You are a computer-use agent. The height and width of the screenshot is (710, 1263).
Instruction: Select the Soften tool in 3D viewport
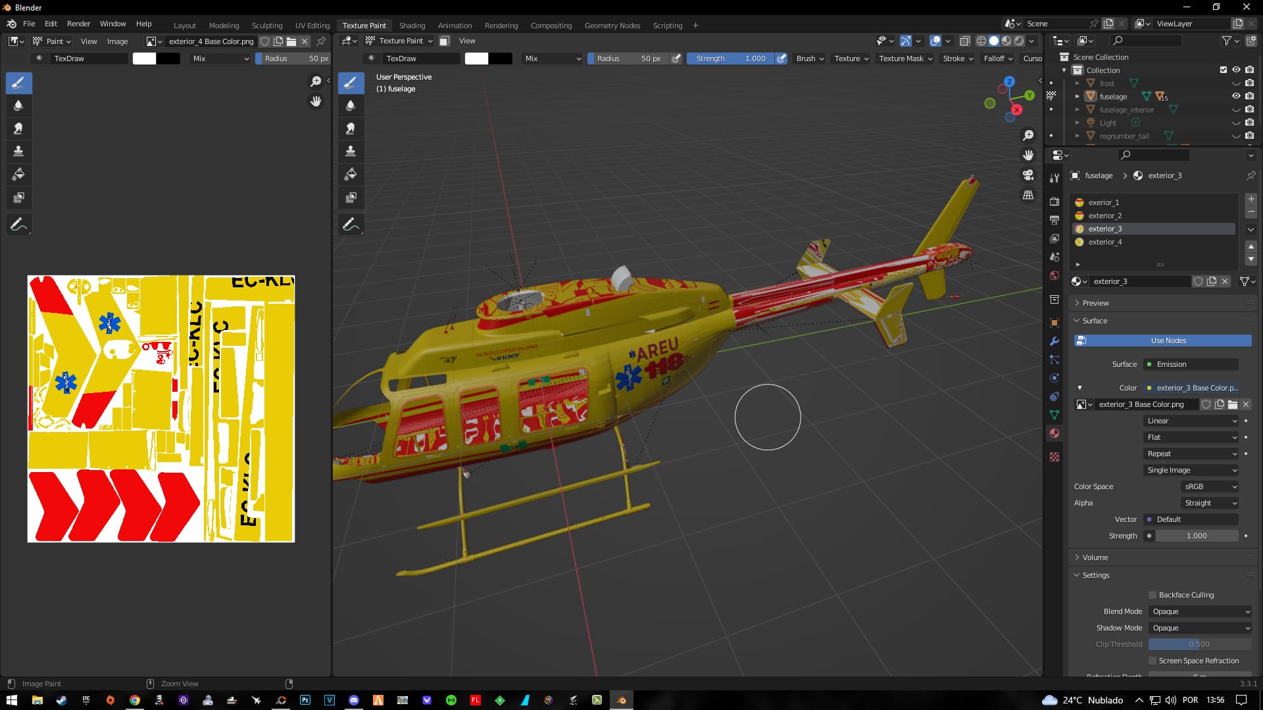(x=351, y=105)
